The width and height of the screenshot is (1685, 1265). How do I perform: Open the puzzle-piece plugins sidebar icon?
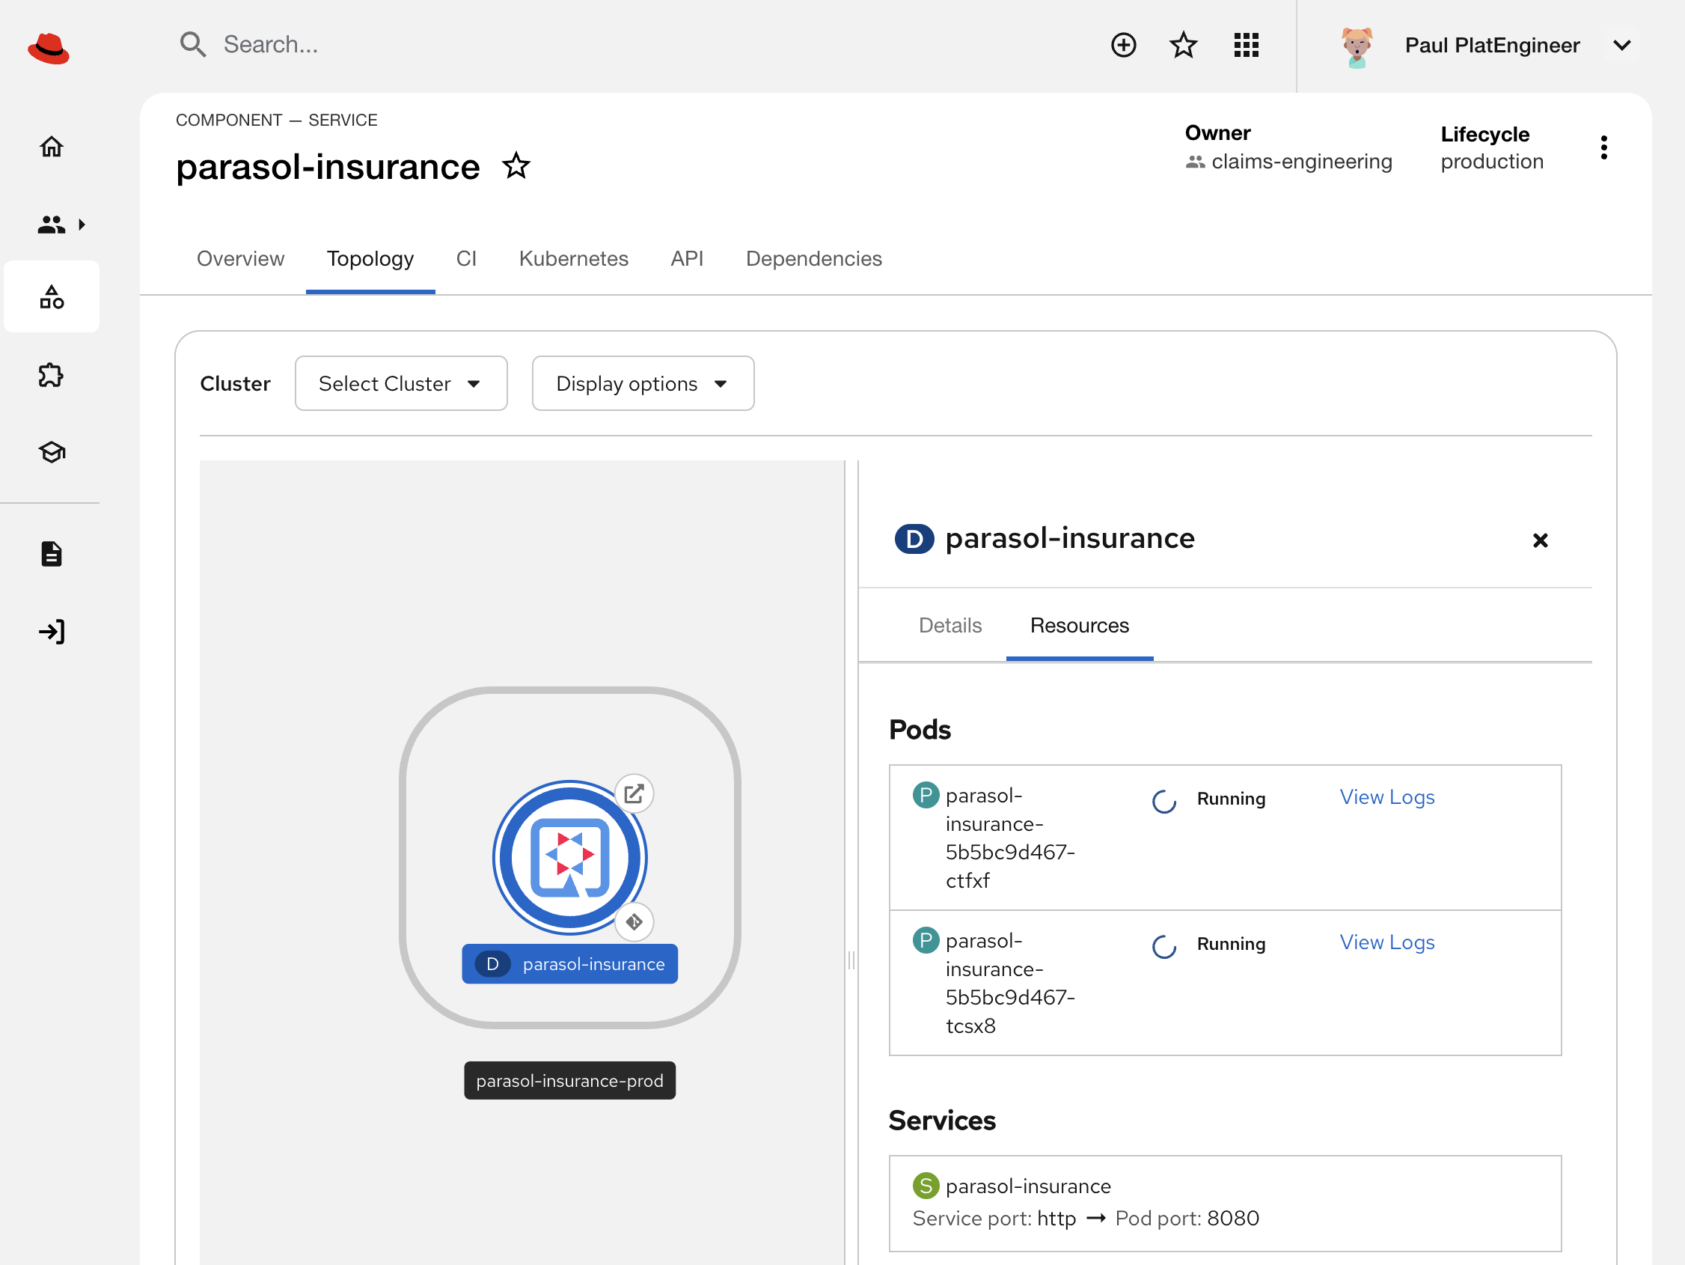click(x=51, y=375)
